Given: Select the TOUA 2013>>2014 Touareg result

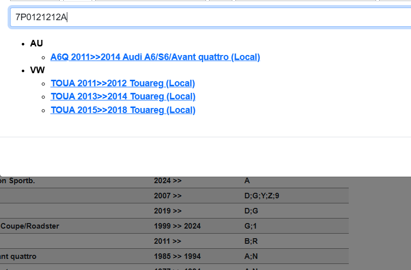Looking at the screenshot, I should [122, 96].
